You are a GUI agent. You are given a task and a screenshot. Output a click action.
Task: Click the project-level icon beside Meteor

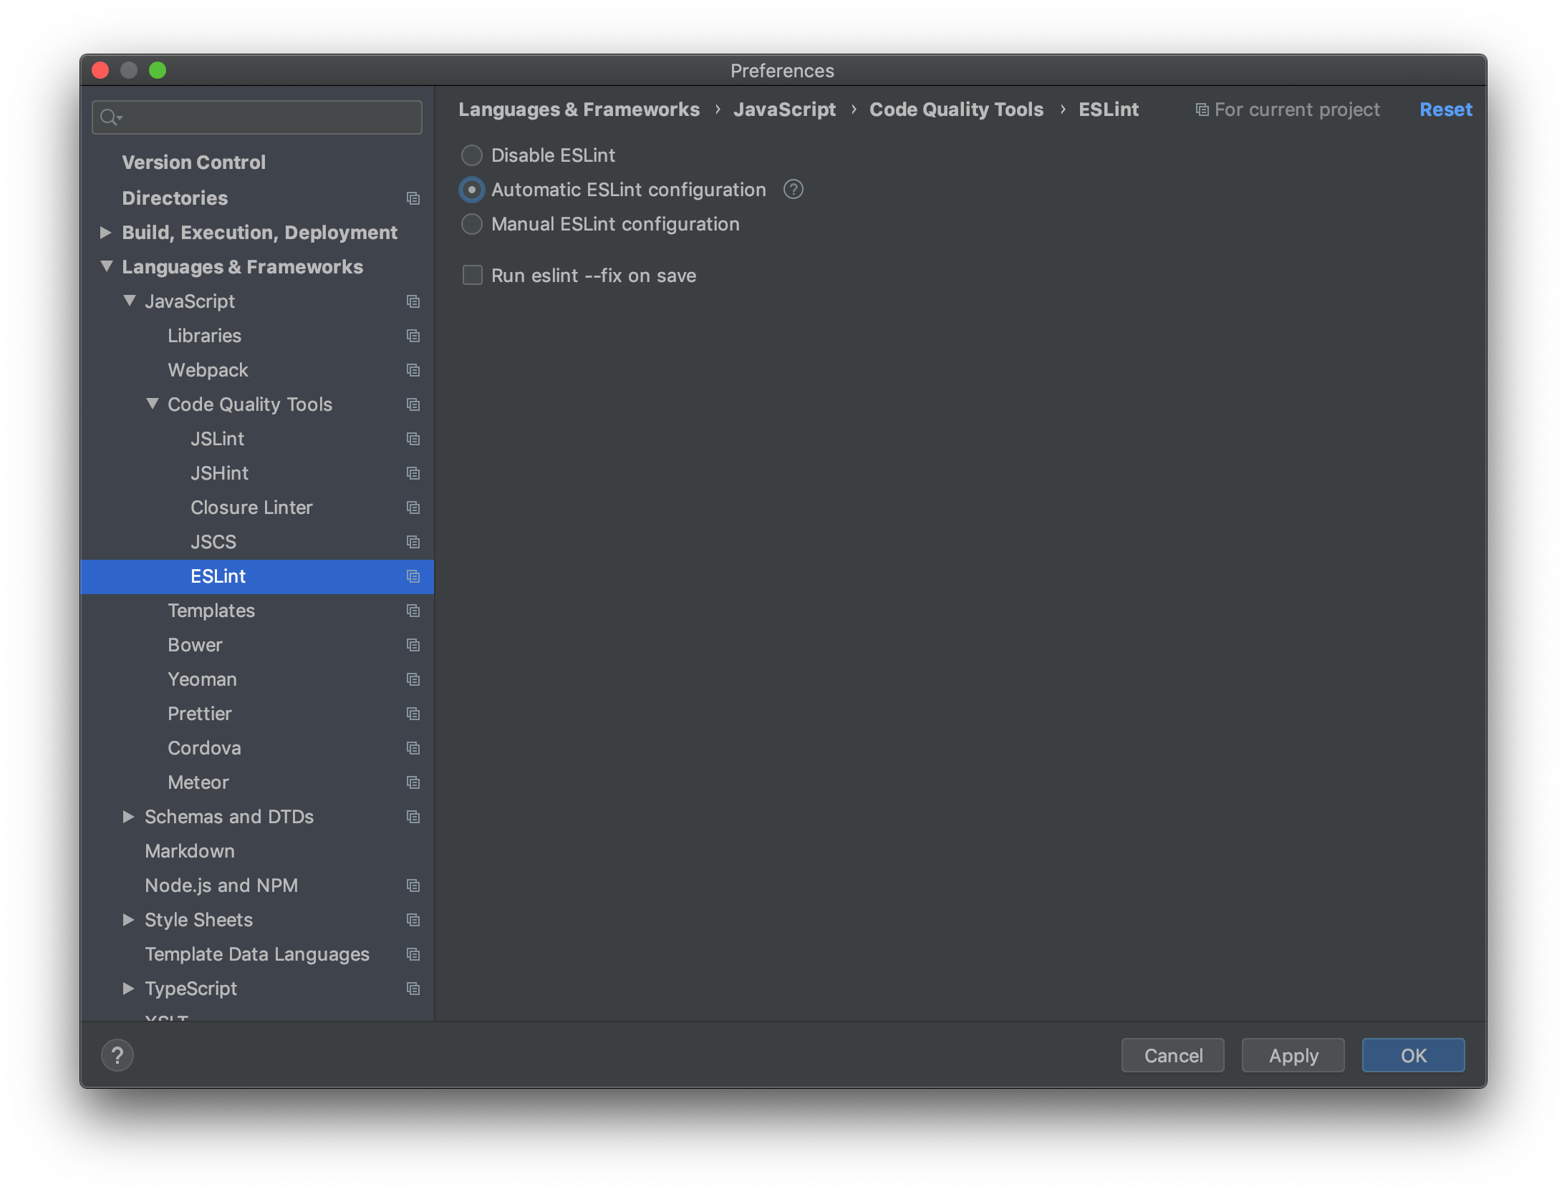[x=413, y=782]
